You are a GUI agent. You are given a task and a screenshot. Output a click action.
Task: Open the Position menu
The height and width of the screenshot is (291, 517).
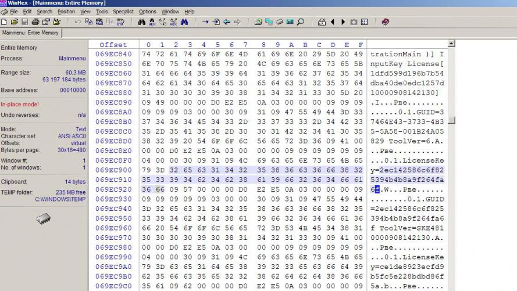[x=66, y=12]
